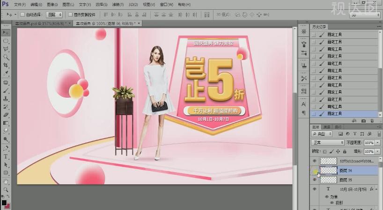Switch to the 通道 Channels tab
This screenshot has height=210, width=383.
point(327,127)
